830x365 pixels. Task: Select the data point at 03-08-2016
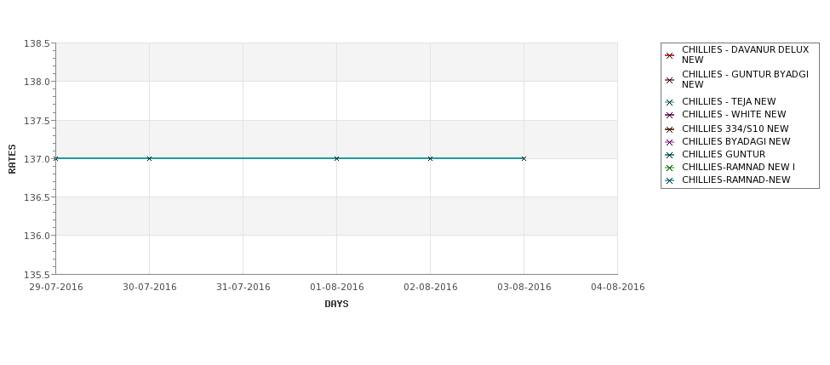point(524,158)
